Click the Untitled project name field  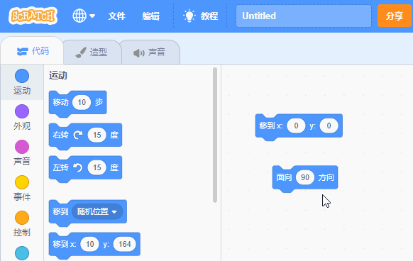pyautogui.click(x=304, y=16)
